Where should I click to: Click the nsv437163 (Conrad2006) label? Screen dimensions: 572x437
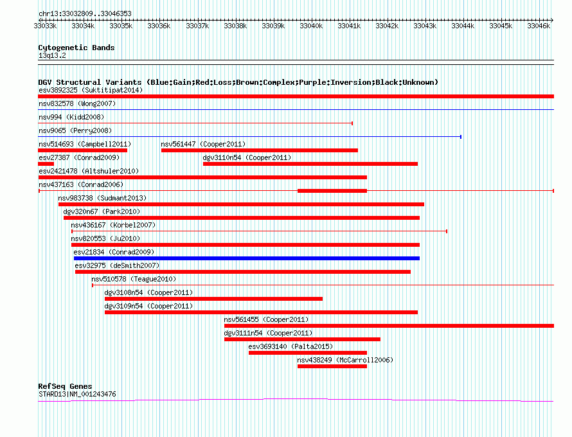click(81, 184)
